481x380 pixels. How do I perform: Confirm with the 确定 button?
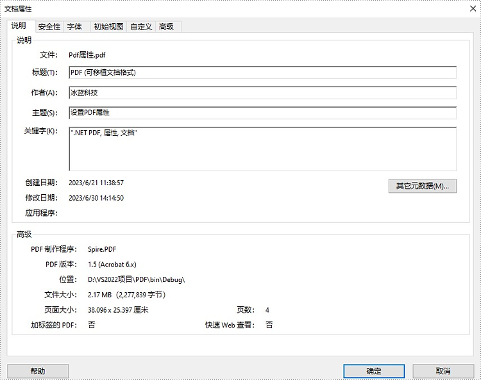pyautogui.click(x=374, y=371)
